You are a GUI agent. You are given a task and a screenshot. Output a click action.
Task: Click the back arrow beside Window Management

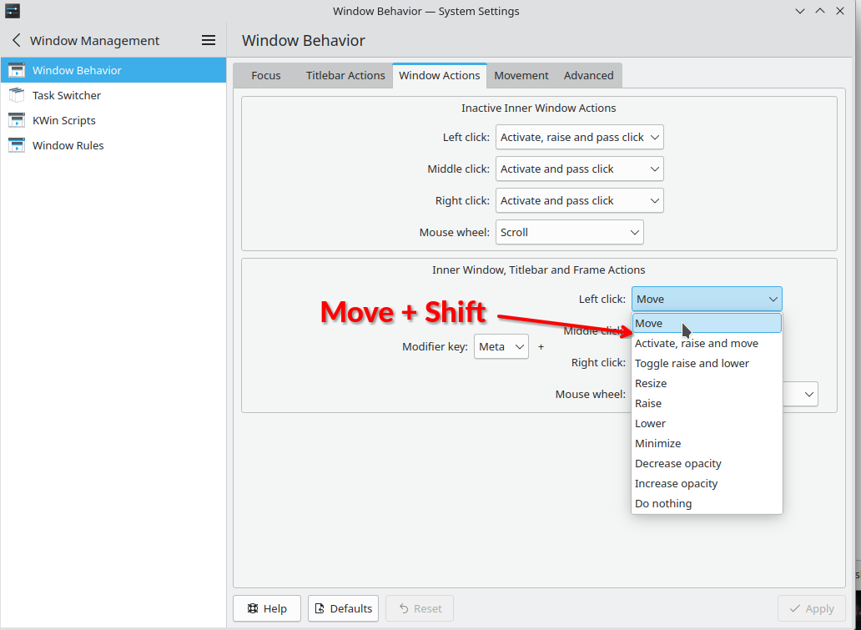coord(16,40)
